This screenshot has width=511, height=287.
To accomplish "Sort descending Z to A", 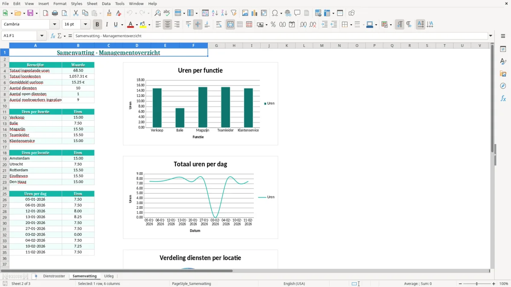I will [x=224, y=13].
